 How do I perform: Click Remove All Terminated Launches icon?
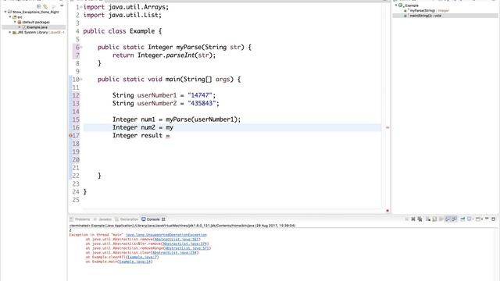click(420, 219)
